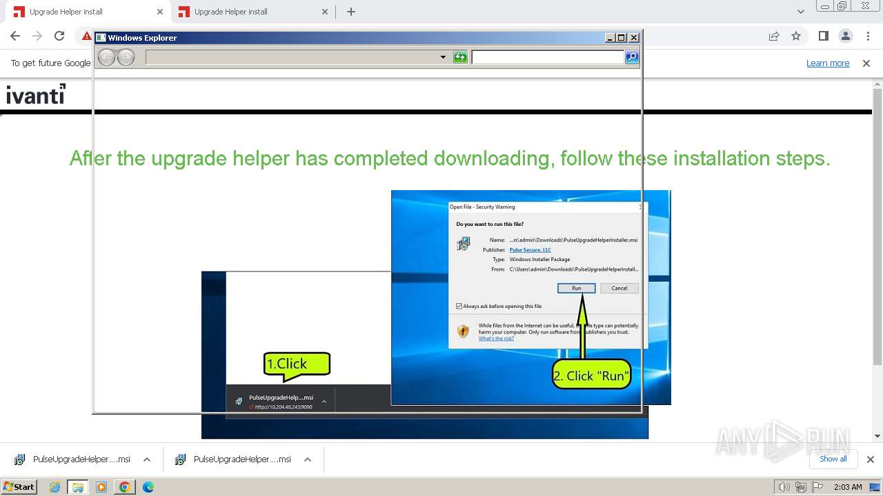Screen dimensions: 883x496
Task: Open File Explorer from taskbar
Action: (78, 487)
